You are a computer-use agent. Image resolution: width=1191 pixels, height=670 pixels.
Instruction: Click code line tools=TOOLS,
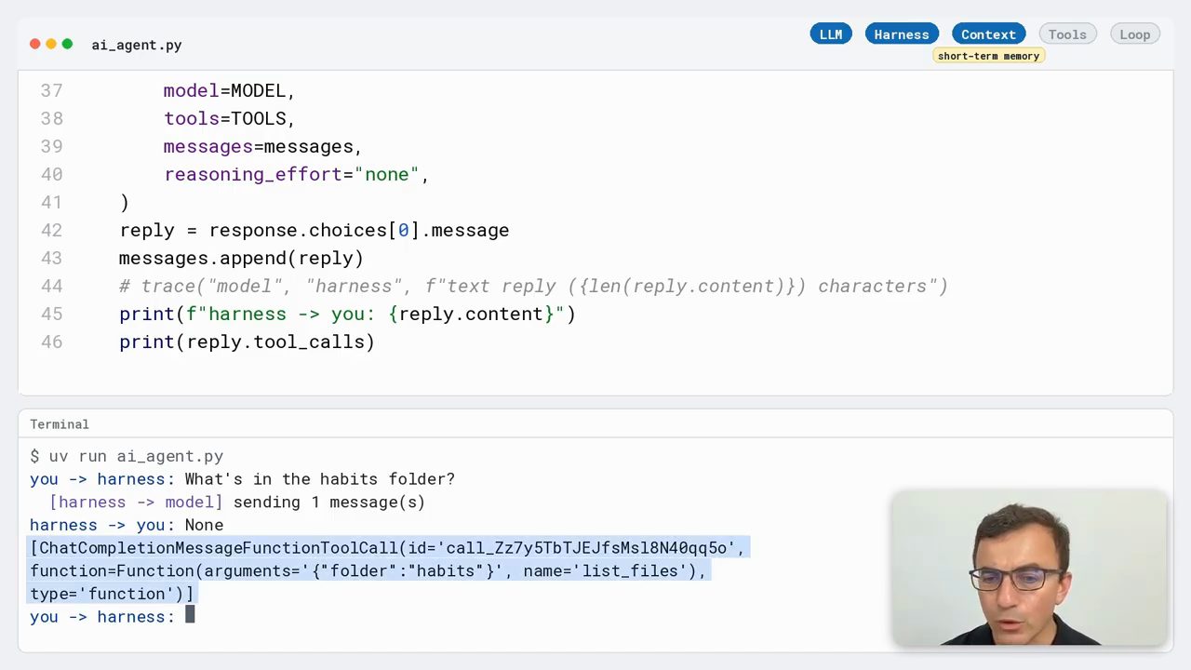[x=229, y=118]
